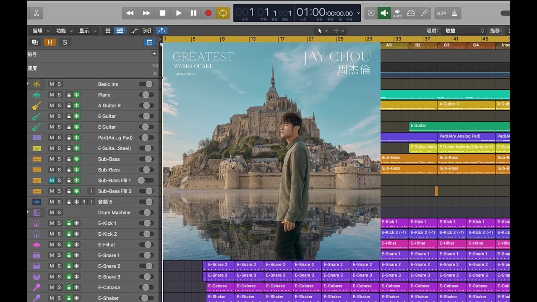Click the E-Kick 1 drum icon
The width and height of the screenshot is (537, 302).
pos(36,223)
